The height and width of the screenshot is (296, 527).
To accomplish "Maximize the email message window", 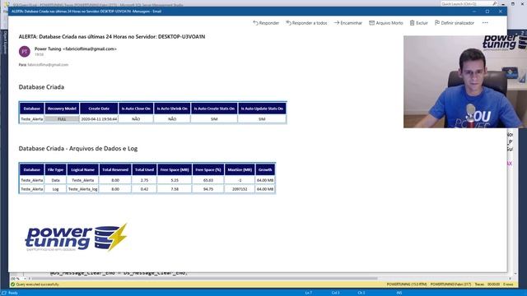I will click(487, 12).
